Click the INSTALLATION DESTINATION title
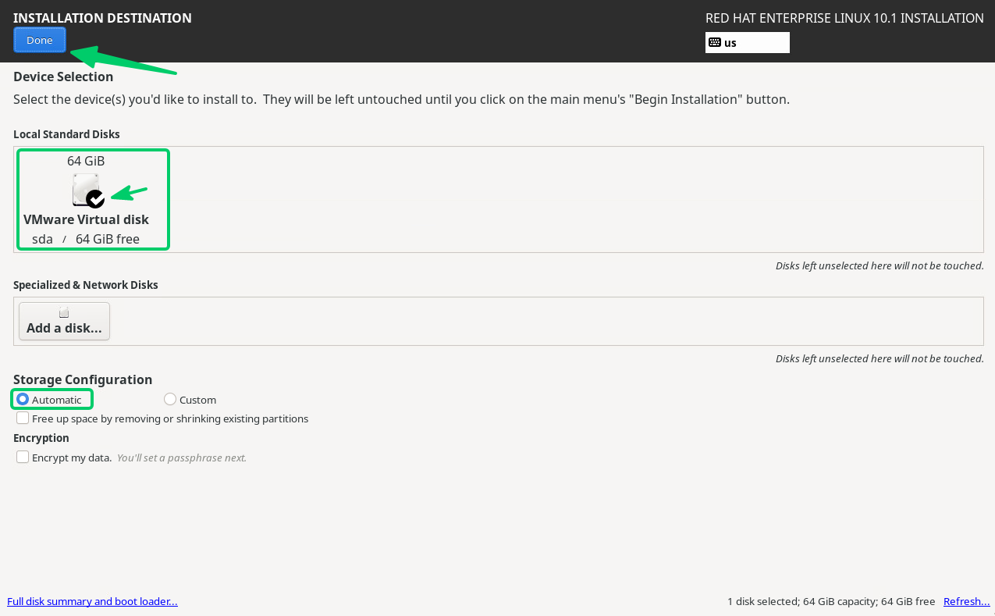The image size is (995, 616). (102, 18)
